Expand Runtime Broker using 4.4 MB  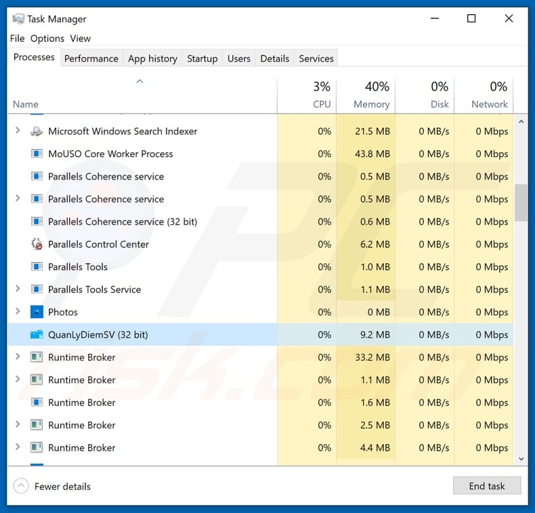pos(18,447)
